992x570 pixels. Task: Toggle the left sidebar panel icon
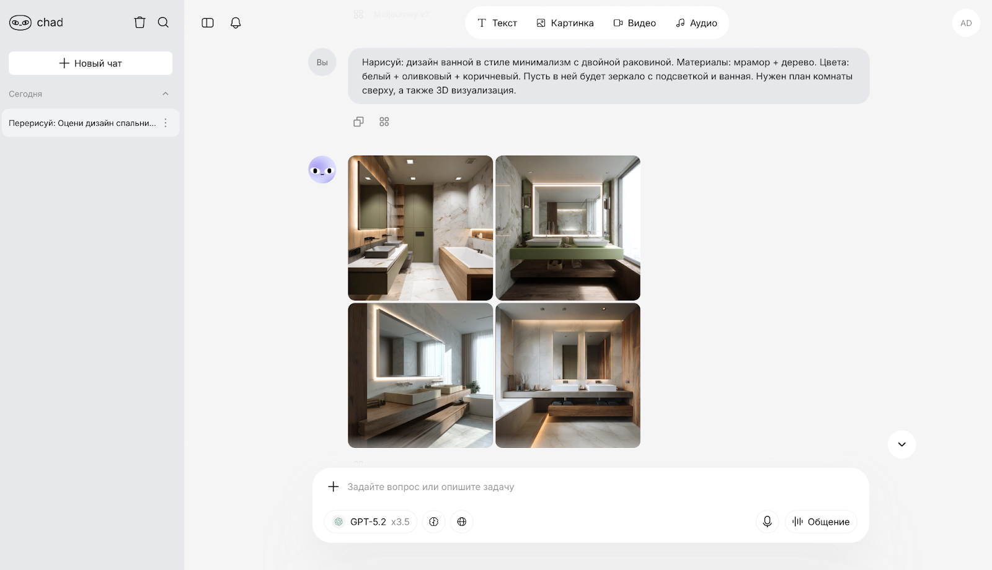(208, 23)
